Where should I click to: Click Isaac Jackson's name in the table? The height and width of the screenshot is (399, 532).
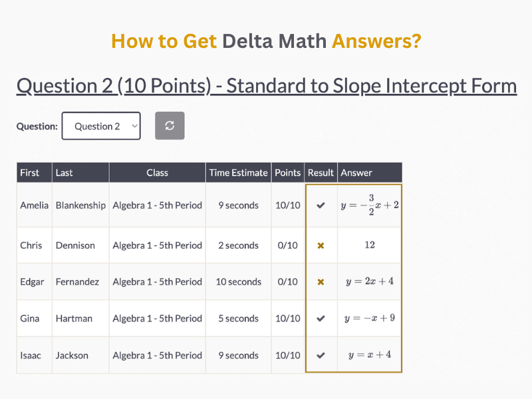(31, 355)
